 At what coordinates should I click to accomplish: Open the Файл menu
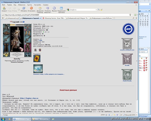click(x=4, y=5)
